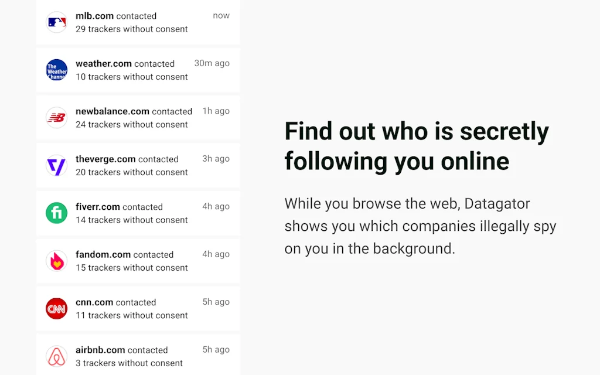Open the mlb.com tracker notification
Image resolution: width=600 pixels, height=375 pixels.
click(x=138, y=22)
